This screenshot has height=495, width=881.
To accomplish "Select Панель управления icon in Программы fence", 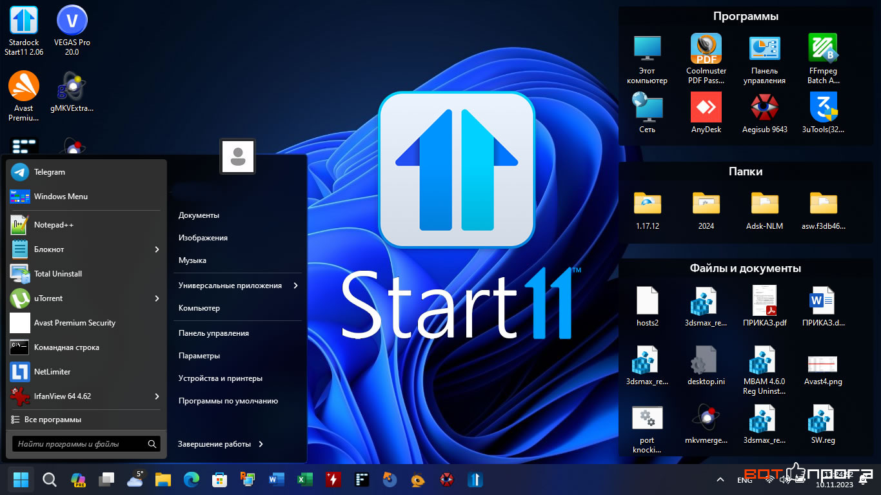I will coord(764,59).
